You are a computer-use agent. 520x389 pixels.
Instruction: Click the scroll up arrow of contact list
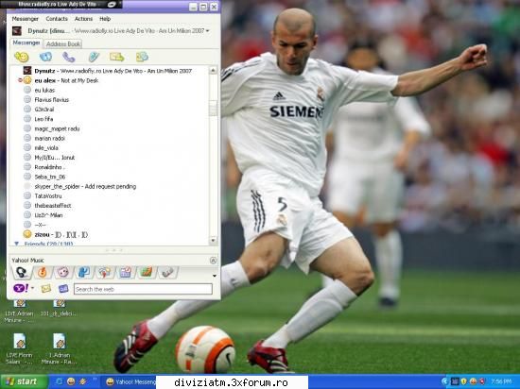(213, 70)
